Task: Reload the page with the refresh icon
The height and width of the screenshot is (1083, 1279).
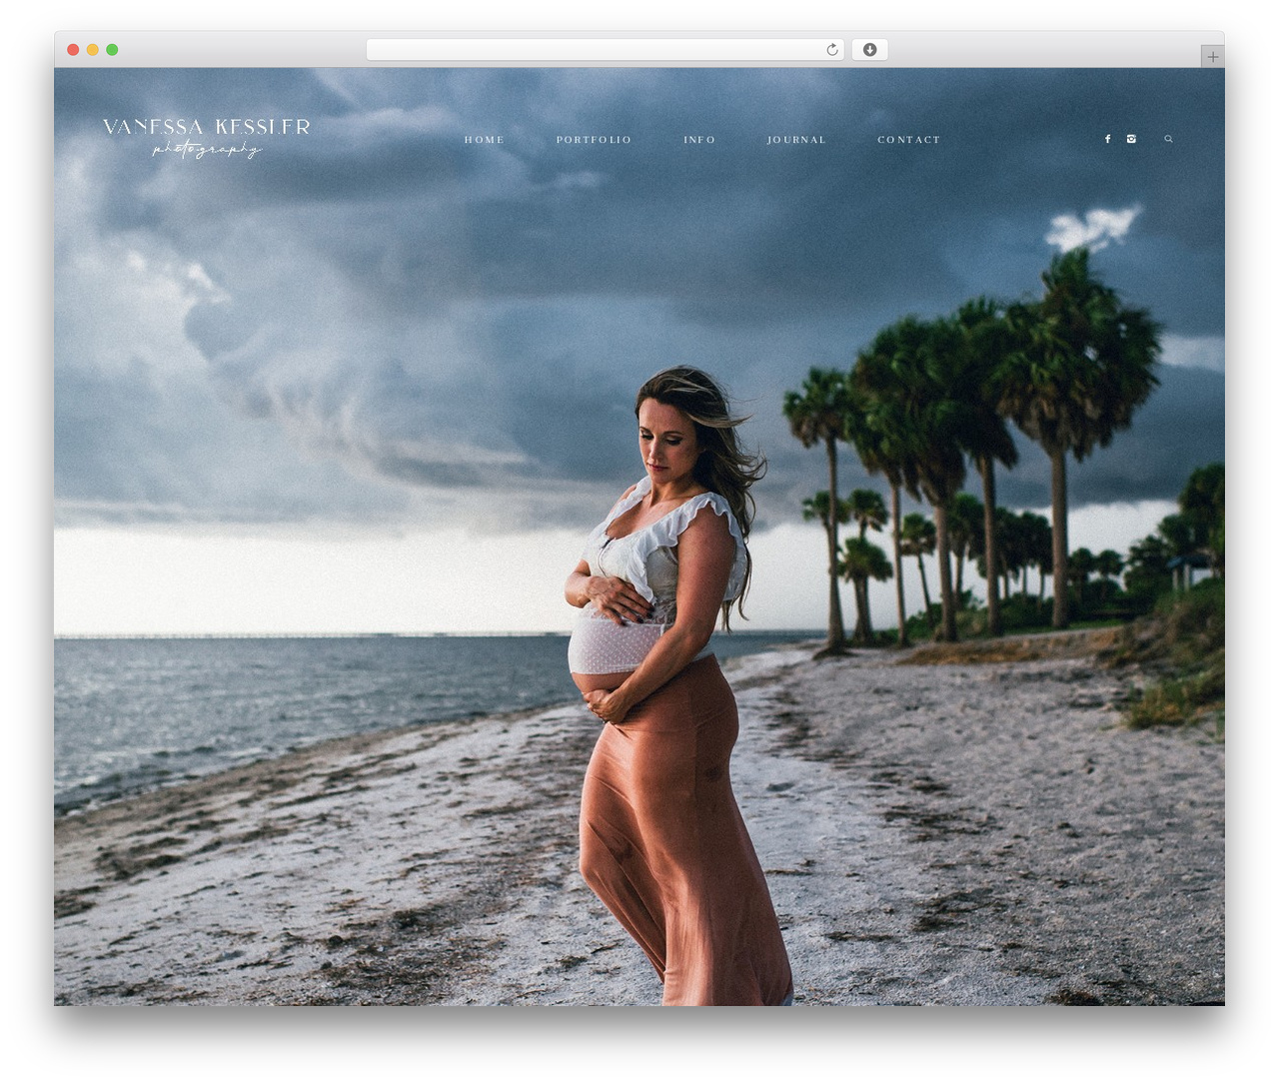Action: [832, 50]
